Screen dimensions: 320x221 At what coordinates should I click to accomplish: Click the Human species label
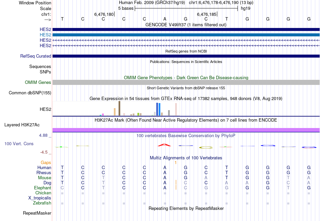pyautogui.click(x=44, y=167)
